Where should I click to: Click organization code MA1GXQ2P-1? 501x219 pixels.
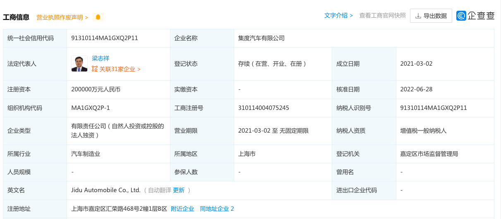click(x=91, y=108)
